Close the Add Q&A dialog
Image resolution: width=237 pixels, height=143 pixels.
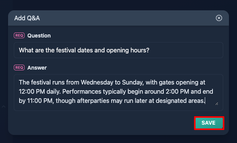(219, 18)
